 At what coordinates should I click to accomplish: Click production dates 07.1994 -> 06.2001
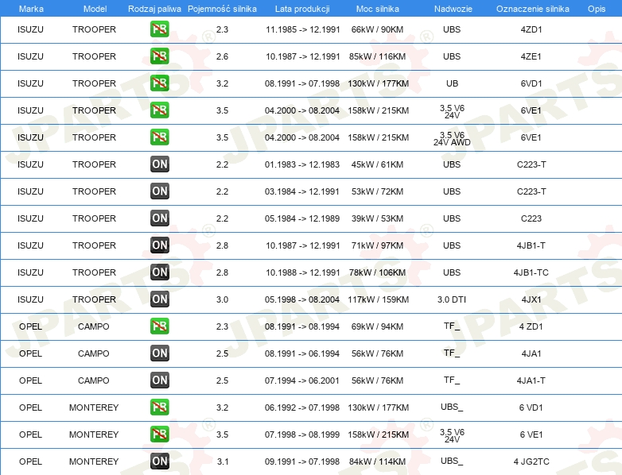click(302, 380)
